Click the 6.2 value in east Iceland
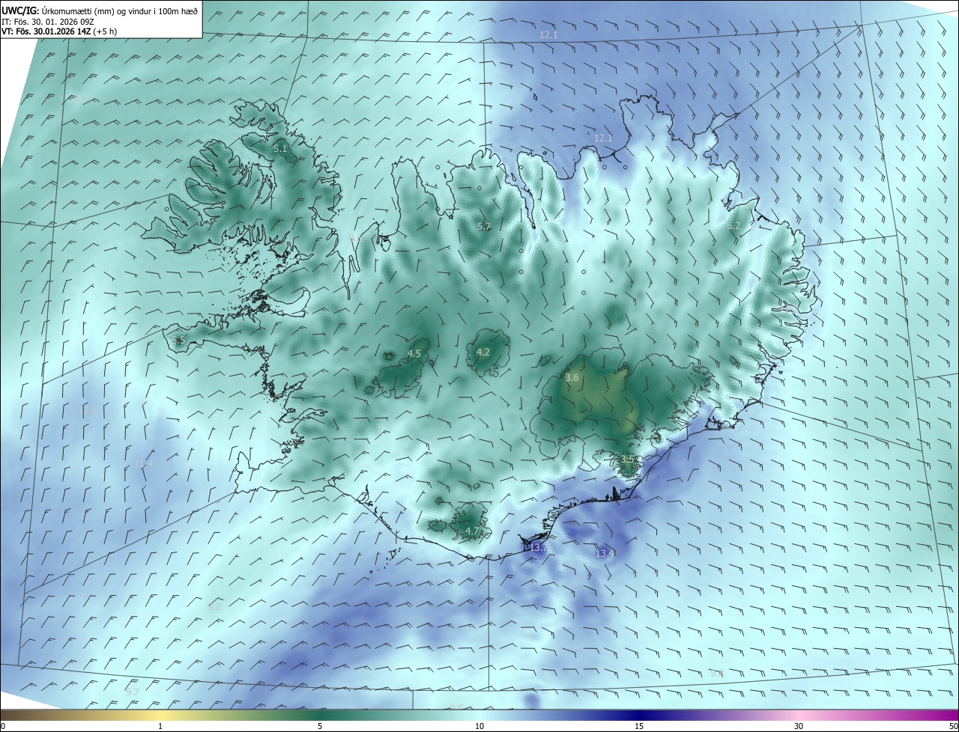Screen dimensions: 959x732 pyautogui.click(x=733, y=225)
